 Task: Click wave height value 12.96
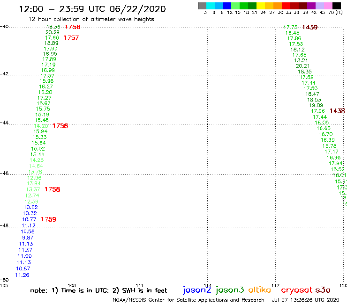34,178
